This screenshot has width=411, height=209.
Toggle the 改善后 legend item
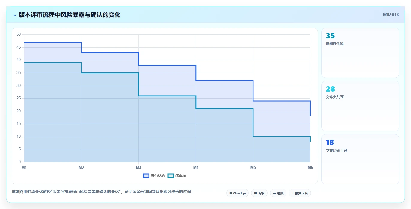(x=177, y=175)
